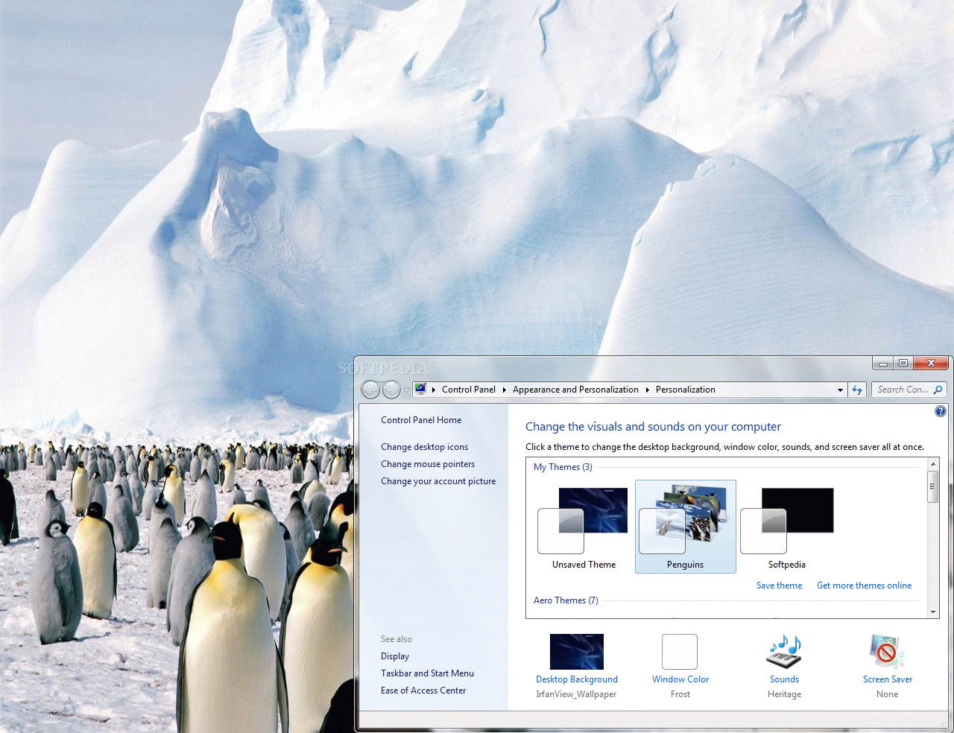The height and width of the screenshot is (733, 954).
Task: Click Appearance and Personalization breadcrumb
Action: coord(575,390)
